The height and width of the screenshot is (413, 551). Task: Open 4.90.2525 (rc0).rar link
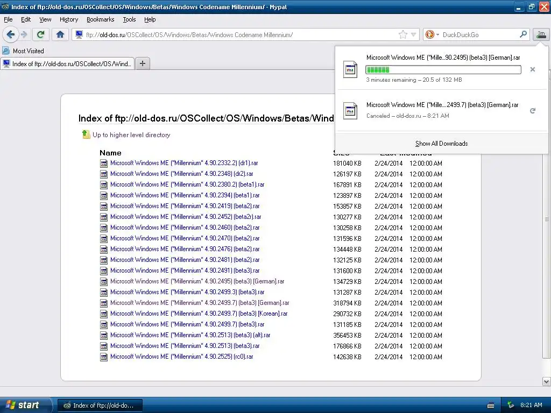pos(182,357)
